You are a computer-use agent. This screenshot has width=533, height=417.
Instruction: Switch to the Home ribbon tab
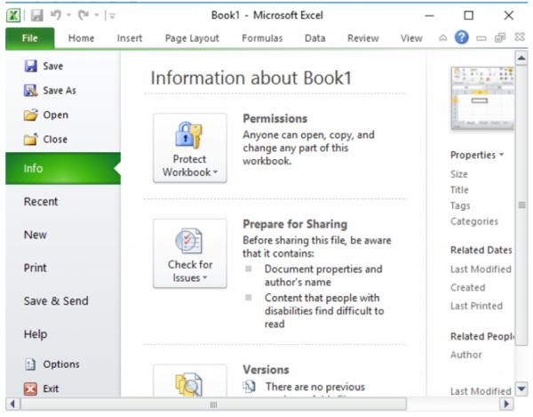[81, 38]
